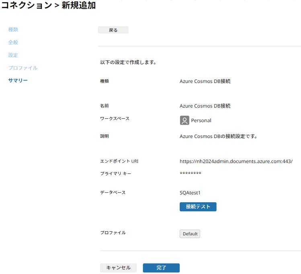Finish by clicking 完了
Image resolution: width=301 pixels, height=274 pixels.
point(161,268)
